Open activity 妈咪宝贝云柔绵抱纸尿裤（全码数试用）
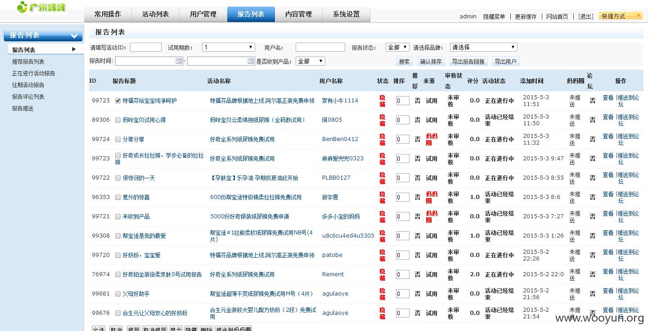 [259, 120]
